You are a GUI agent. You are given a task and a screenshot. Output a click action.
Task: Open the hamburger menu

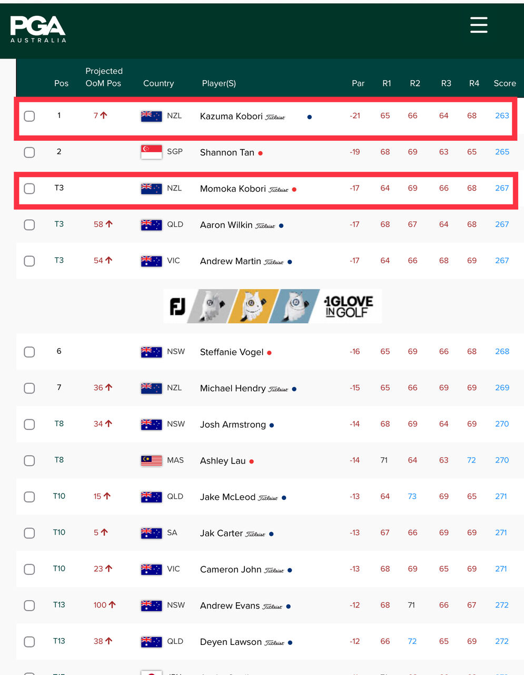click(x=479, y=25)
